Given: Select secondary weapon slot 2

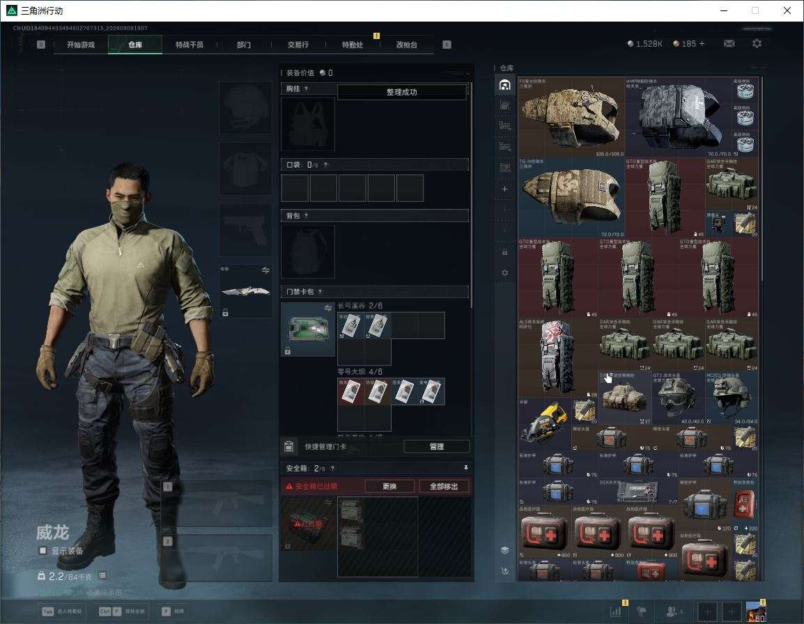Looking at the screenshot, I should [217, 558].
